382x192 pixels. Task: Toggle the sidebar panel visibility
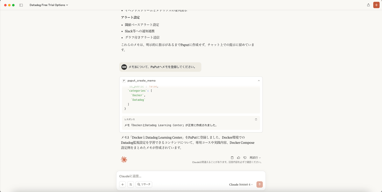pyautogui.click(x=22, y=5)
